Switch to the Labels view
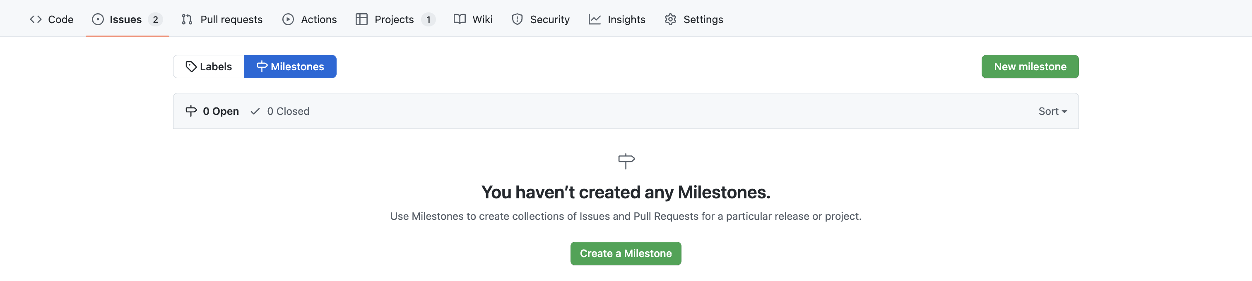This screenshot has width=1252, height=281. coord(209,67)
